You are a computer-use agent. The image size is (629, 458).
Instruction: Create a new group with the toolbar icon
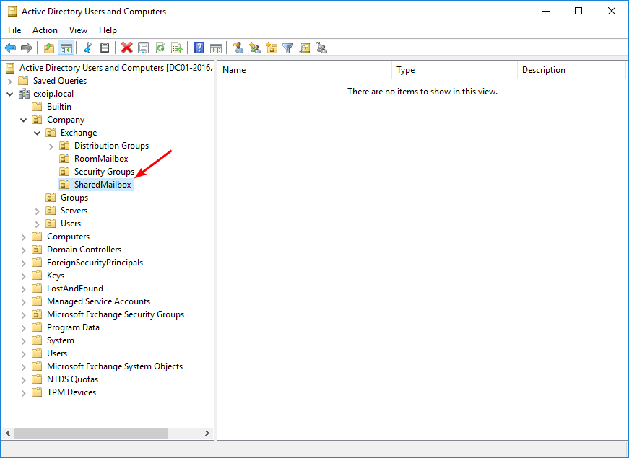pos(254,48)
